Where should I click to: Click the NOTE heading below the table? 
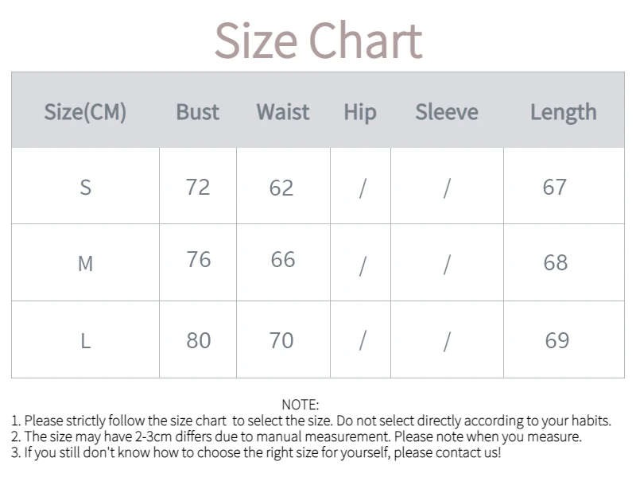coord(300,405)
